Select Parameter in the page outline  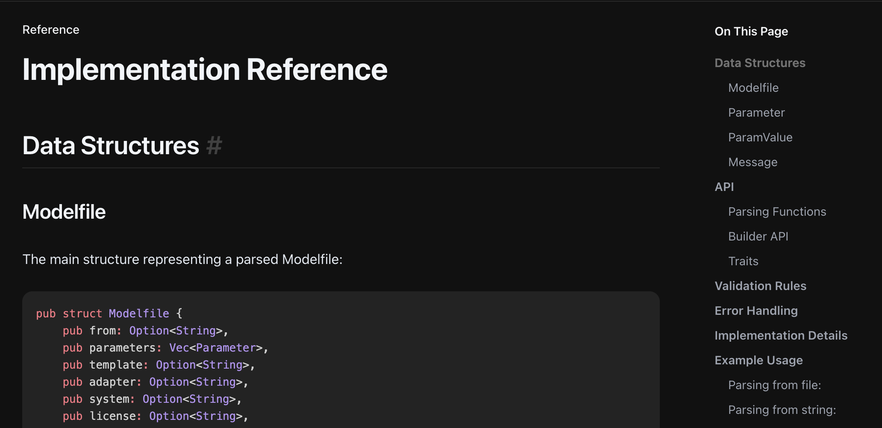coord(756,112)
